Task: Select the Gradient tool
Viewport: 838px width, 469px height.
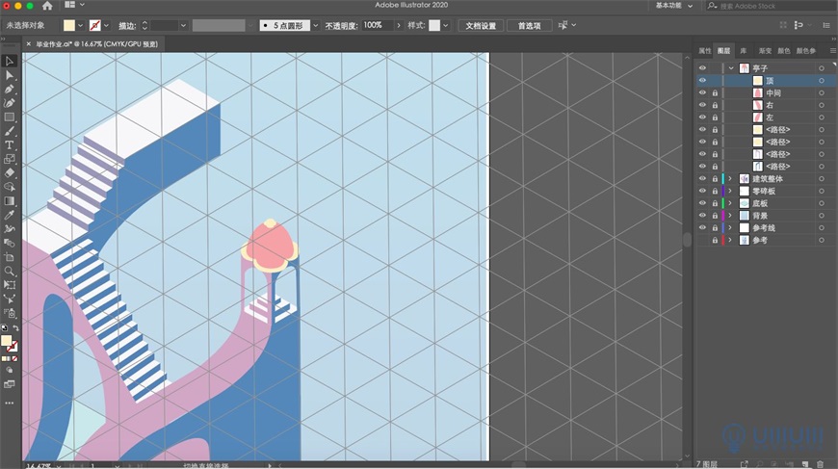Action: click(9, 201)
